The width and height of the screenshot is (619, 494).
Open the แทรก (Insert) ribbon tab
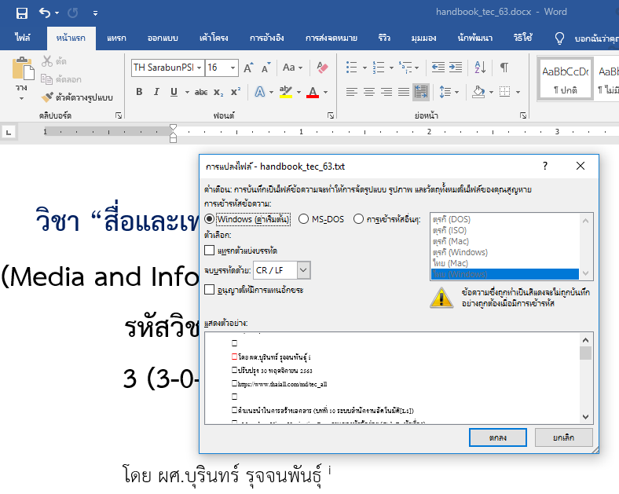click(116, 38)
